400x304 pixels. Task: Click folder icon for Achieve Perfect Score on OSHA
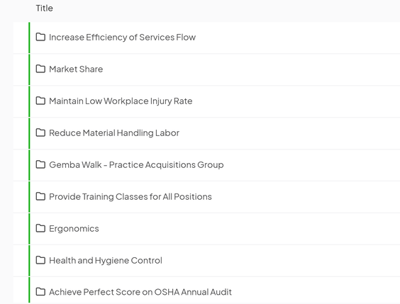pyautogui.click(x=40, y=291)
